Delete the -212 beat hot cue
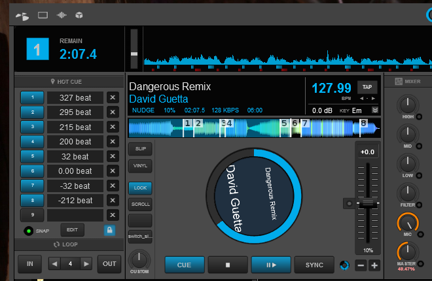Image resolution: width=432 pixels, height=281 pixels. click(x=113, y=201)
